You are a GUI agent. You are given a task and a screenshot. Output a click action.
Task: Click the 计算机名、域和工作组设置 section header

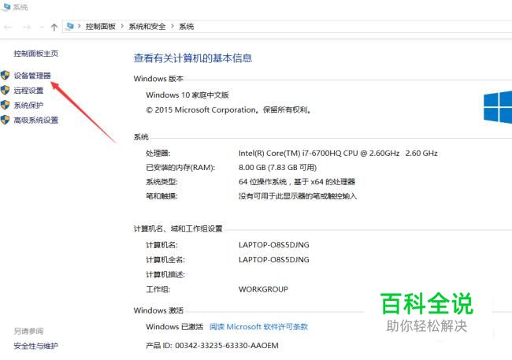(178, 228)
